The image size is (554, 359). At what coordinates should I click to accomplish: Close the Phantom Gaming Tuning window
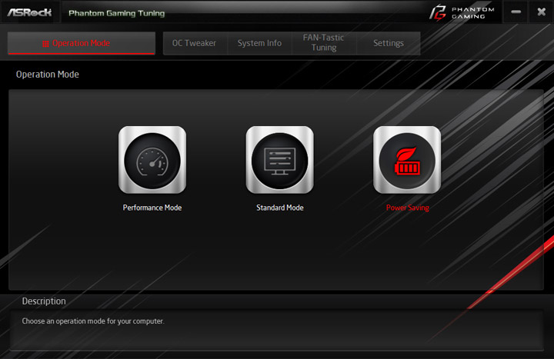coord(541,12)
